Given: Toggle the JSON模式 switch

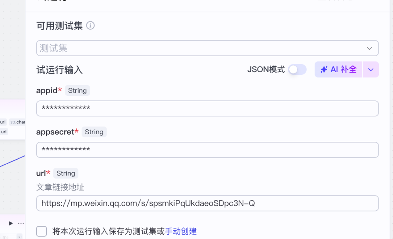Looking at the screenshot, I should point(297,70).
